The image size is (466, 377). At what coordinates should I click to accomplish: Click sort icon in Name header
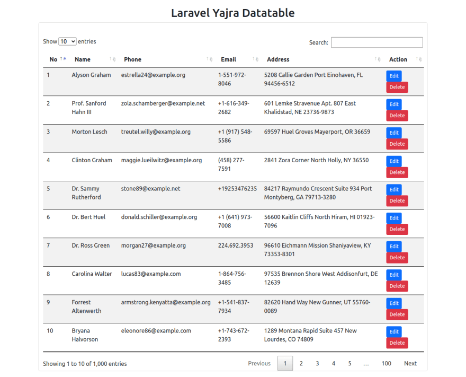(113, 59)
